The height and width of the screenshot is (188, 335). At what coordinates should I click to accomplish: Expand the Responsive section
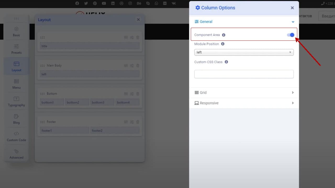coord(244,103)
